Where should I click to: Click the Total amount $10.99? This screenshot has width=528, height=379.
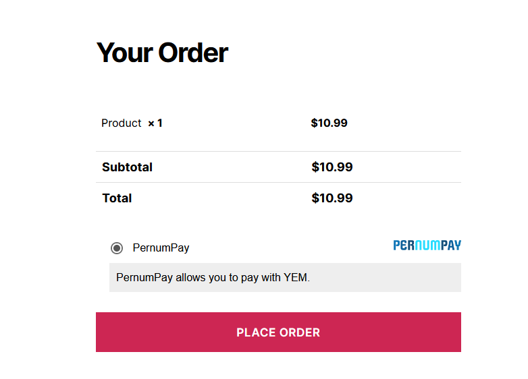coord(332,198)
